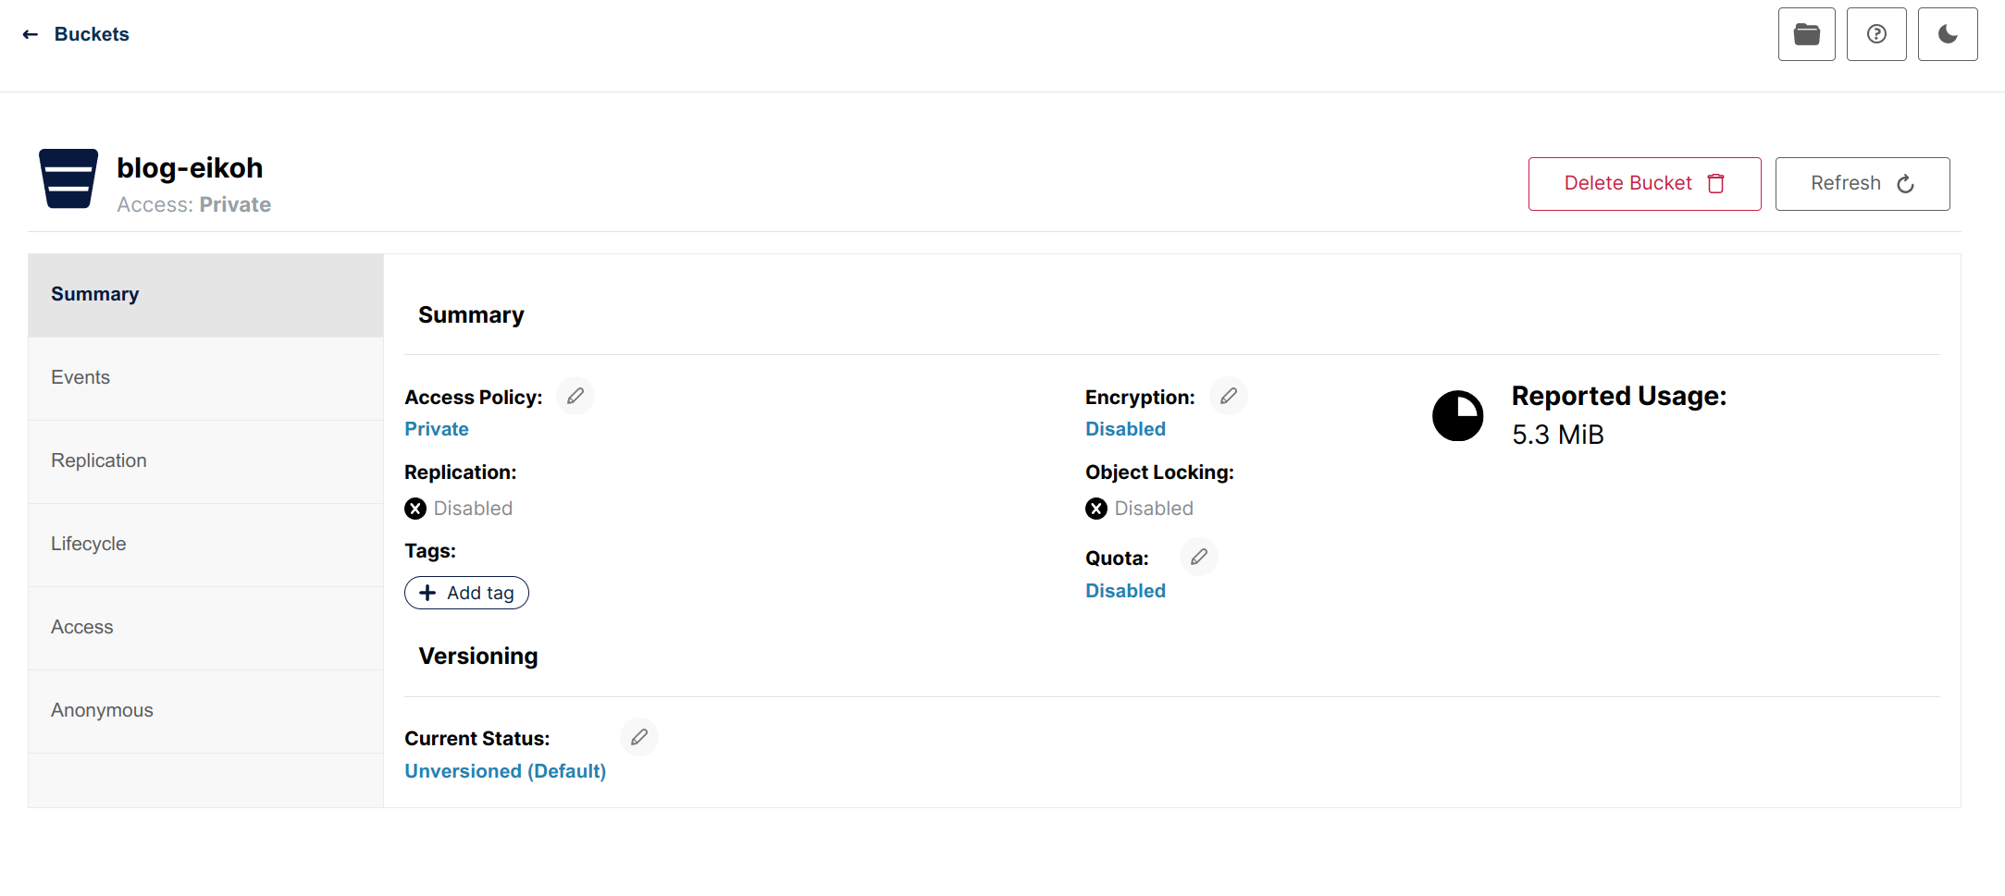Edit Encryption pencil icon
Image resolution: width=2005 pixels, height=896 pixels.
[1229, 397]
